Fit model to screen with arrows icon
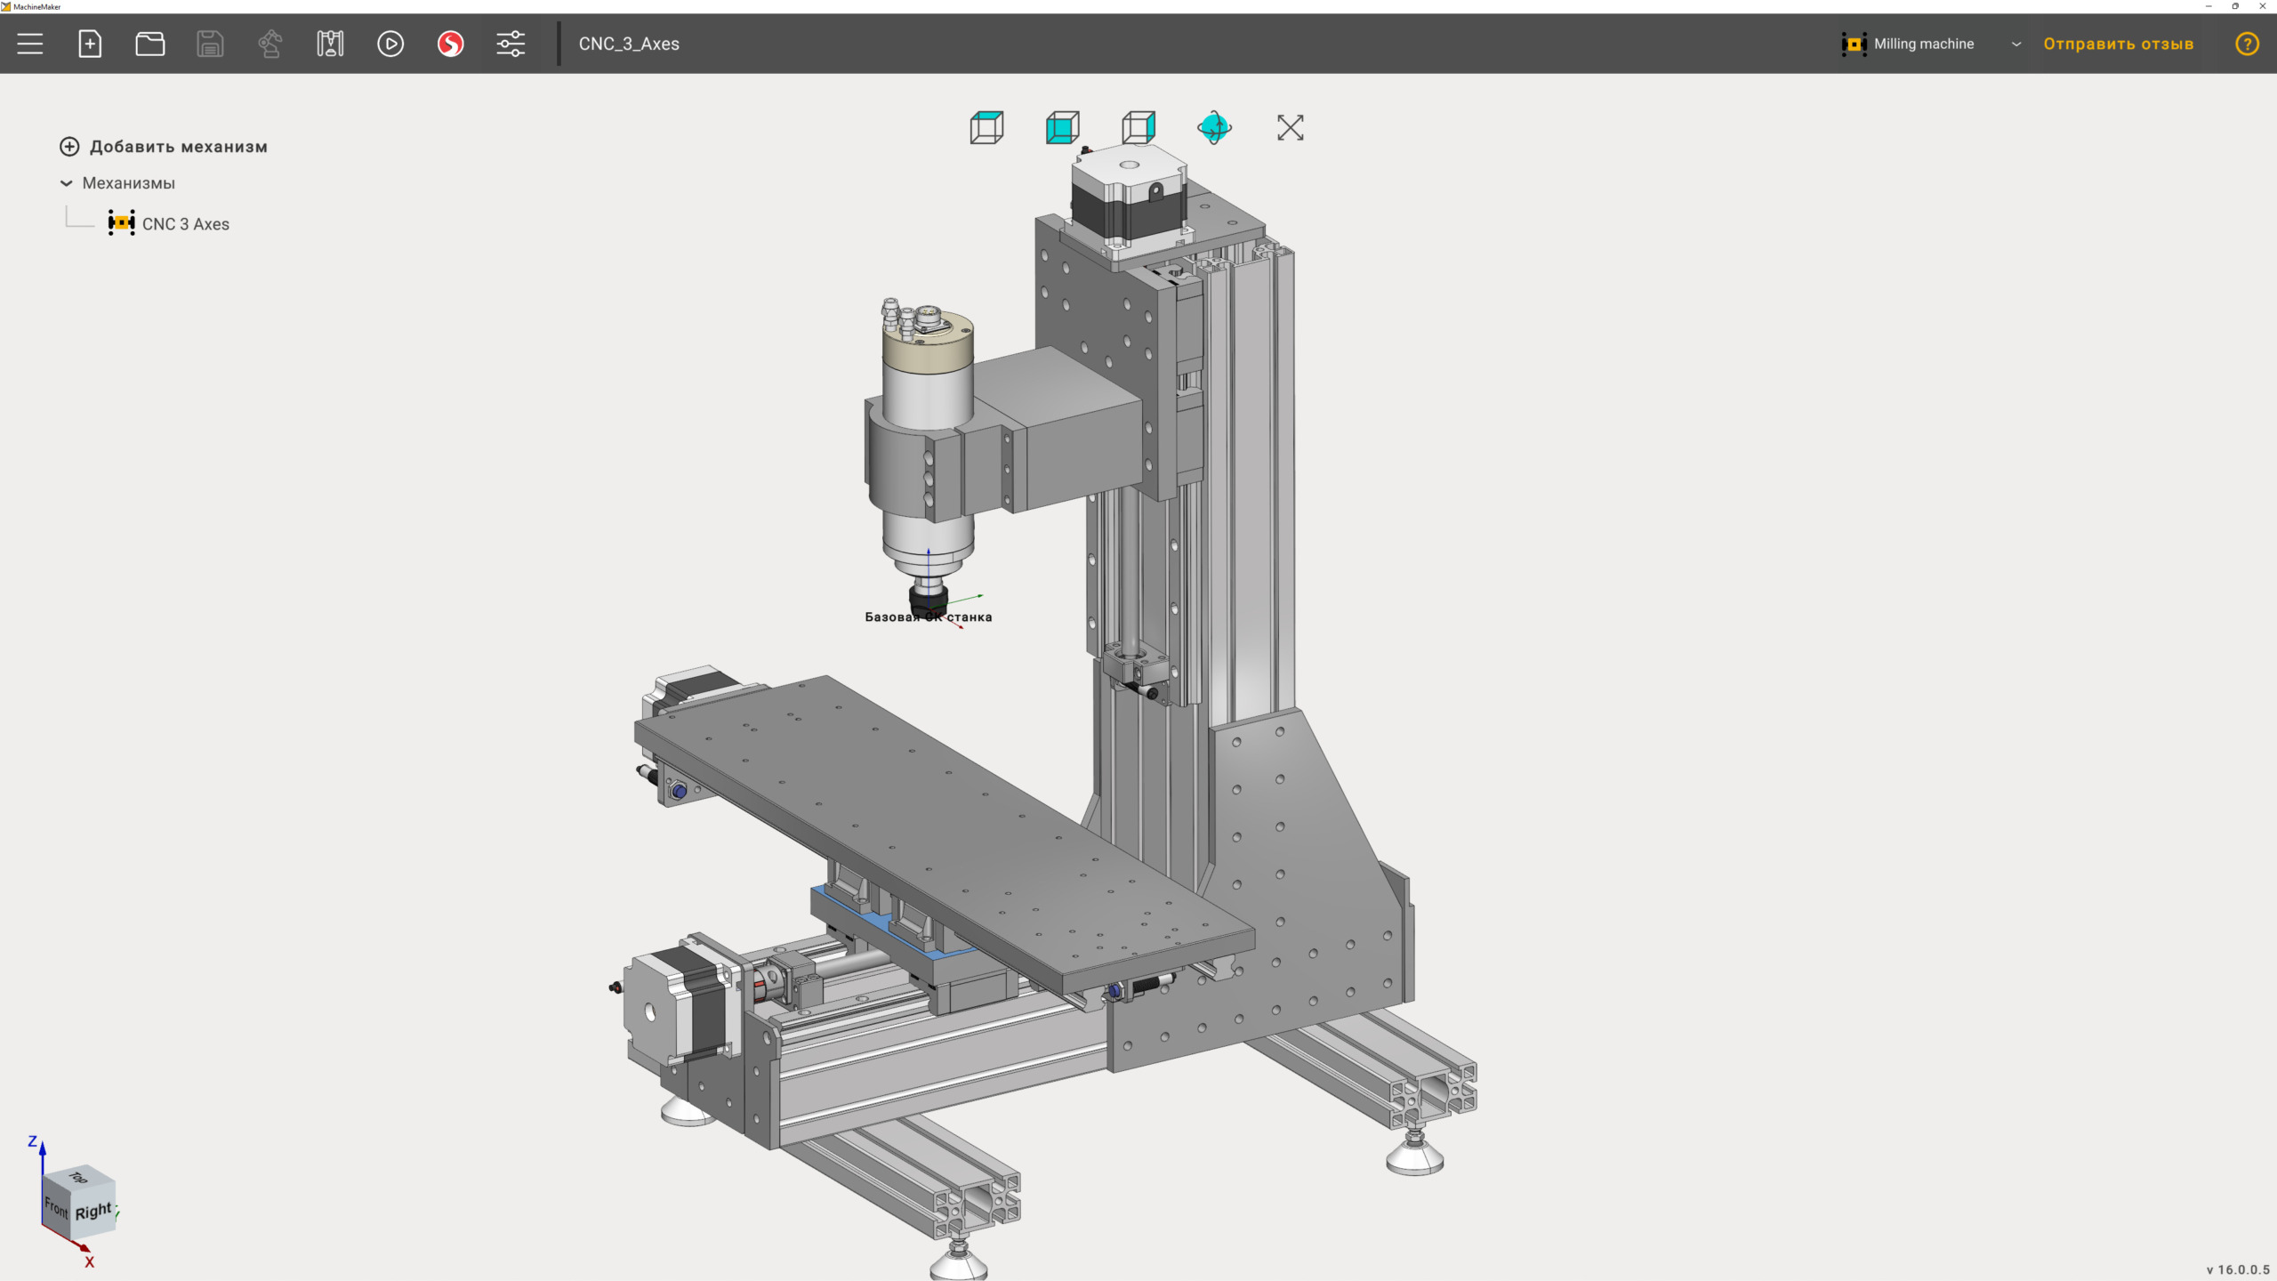 [1290, 128]
